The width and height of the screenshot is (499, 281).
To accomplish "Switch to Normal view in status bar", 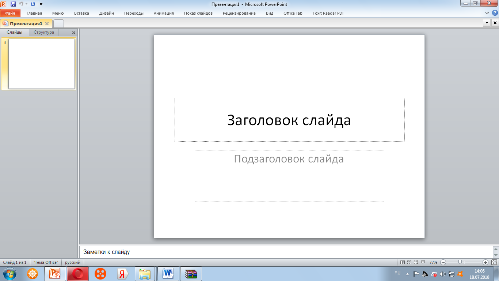I will [x=403, y=262].
